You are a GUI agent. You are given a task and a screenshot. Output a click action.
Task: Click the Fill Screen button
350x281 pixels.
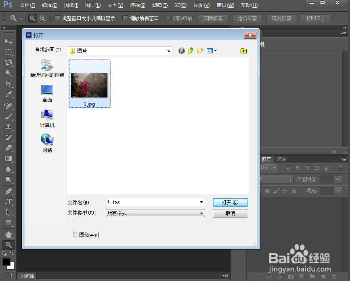tap(282, 18)
